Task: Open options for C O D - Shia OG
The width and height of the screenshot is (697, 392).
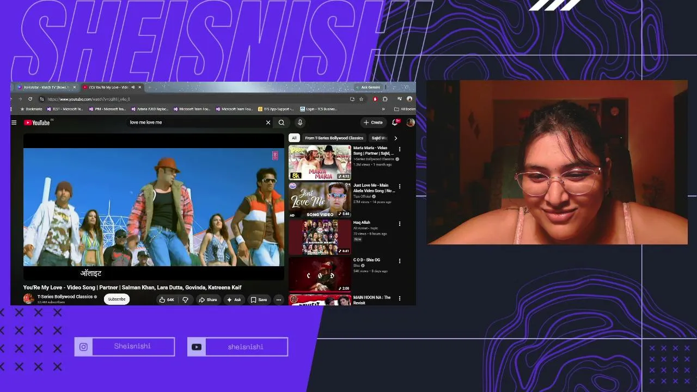Action: pyautogui.click(x=400, y=261)
